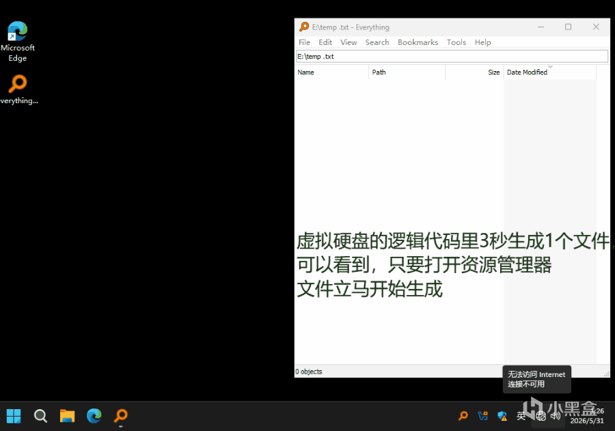Focus the search box containing E:\temp .txt
615x431 pixels.
coord(452,56)
